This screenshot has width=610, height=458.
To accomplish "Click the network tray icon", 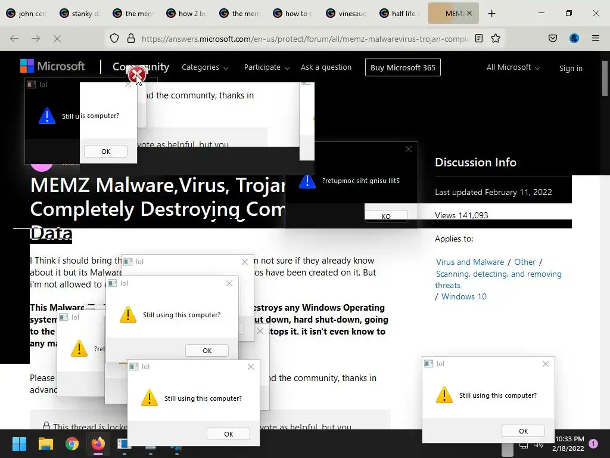I will [x=524, y=445].
